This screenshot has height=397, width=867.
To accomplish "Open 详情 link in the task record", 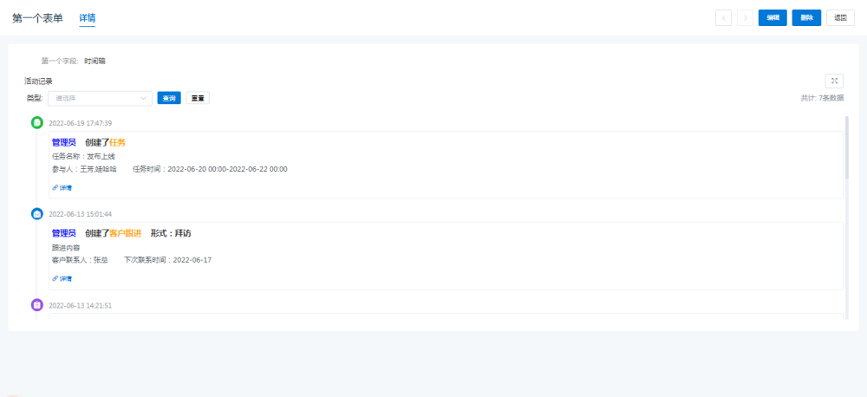I will tap(62, 187).
